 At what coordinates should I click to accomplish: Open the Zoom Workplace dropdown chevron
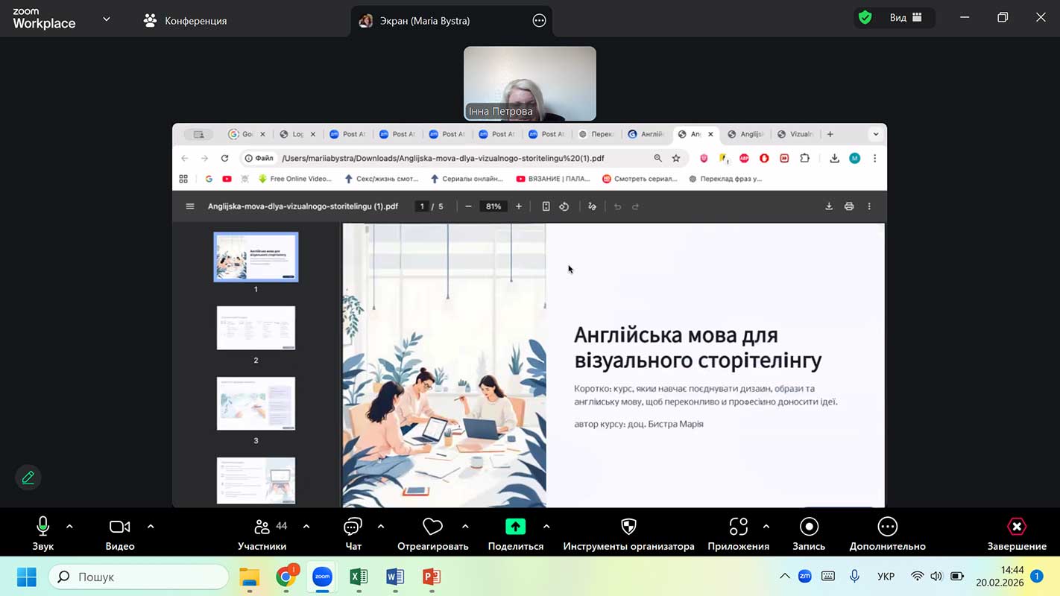tap(107, 19)
